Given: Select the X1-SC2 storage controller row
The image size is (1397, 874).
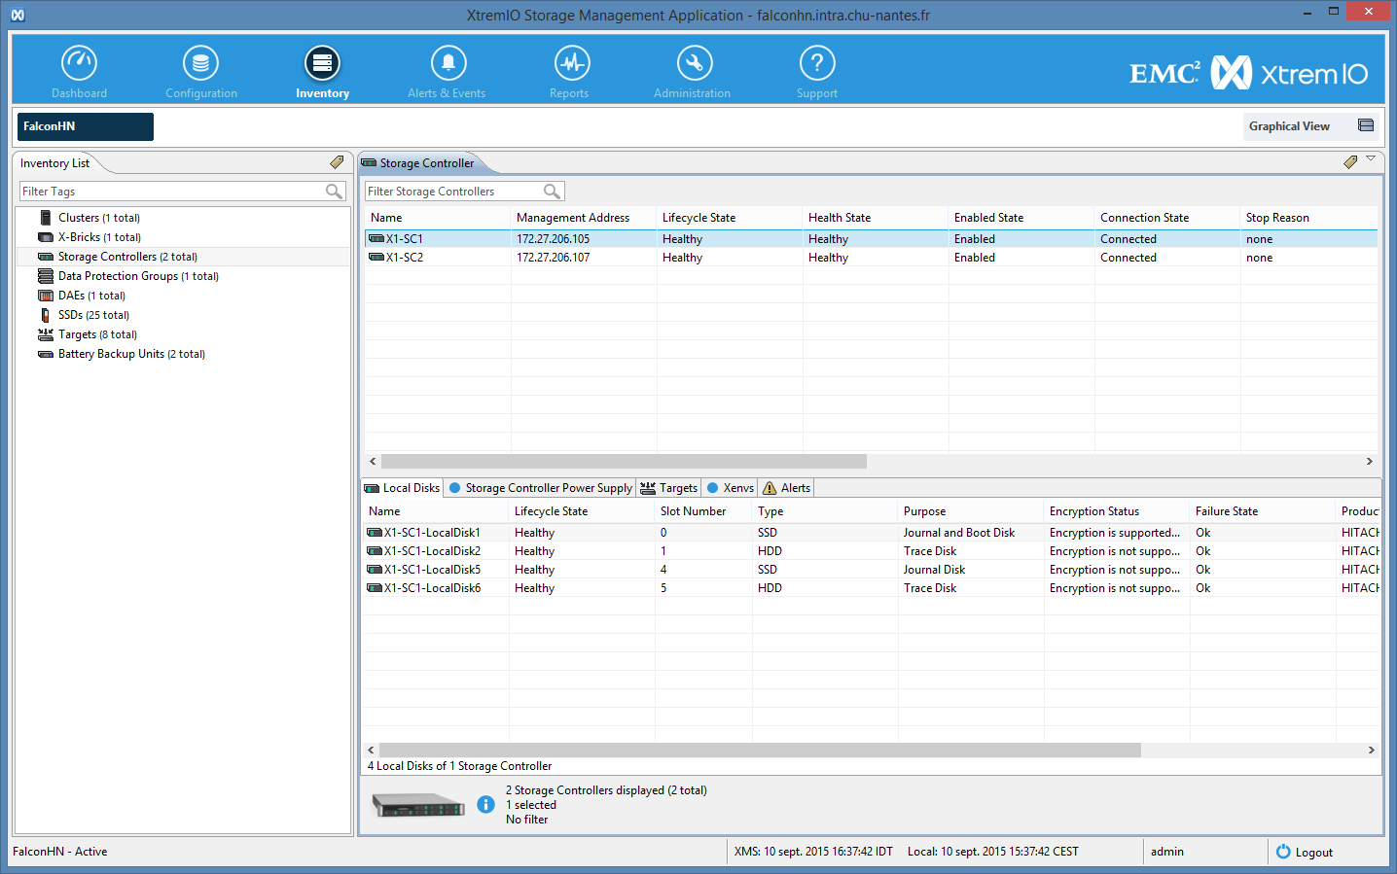Looking at the screenshot, I should (x=404, y=258).
